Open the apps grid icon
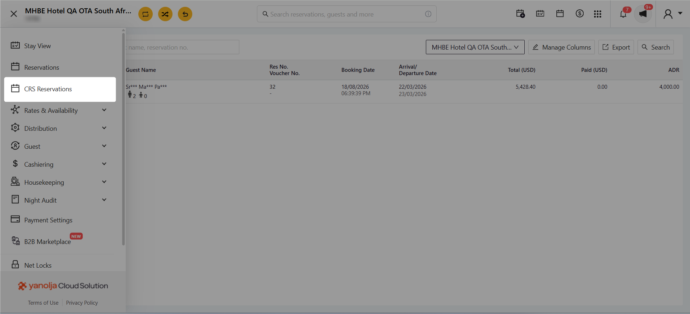This screenshot has height=314, width=690. [598, 14]
